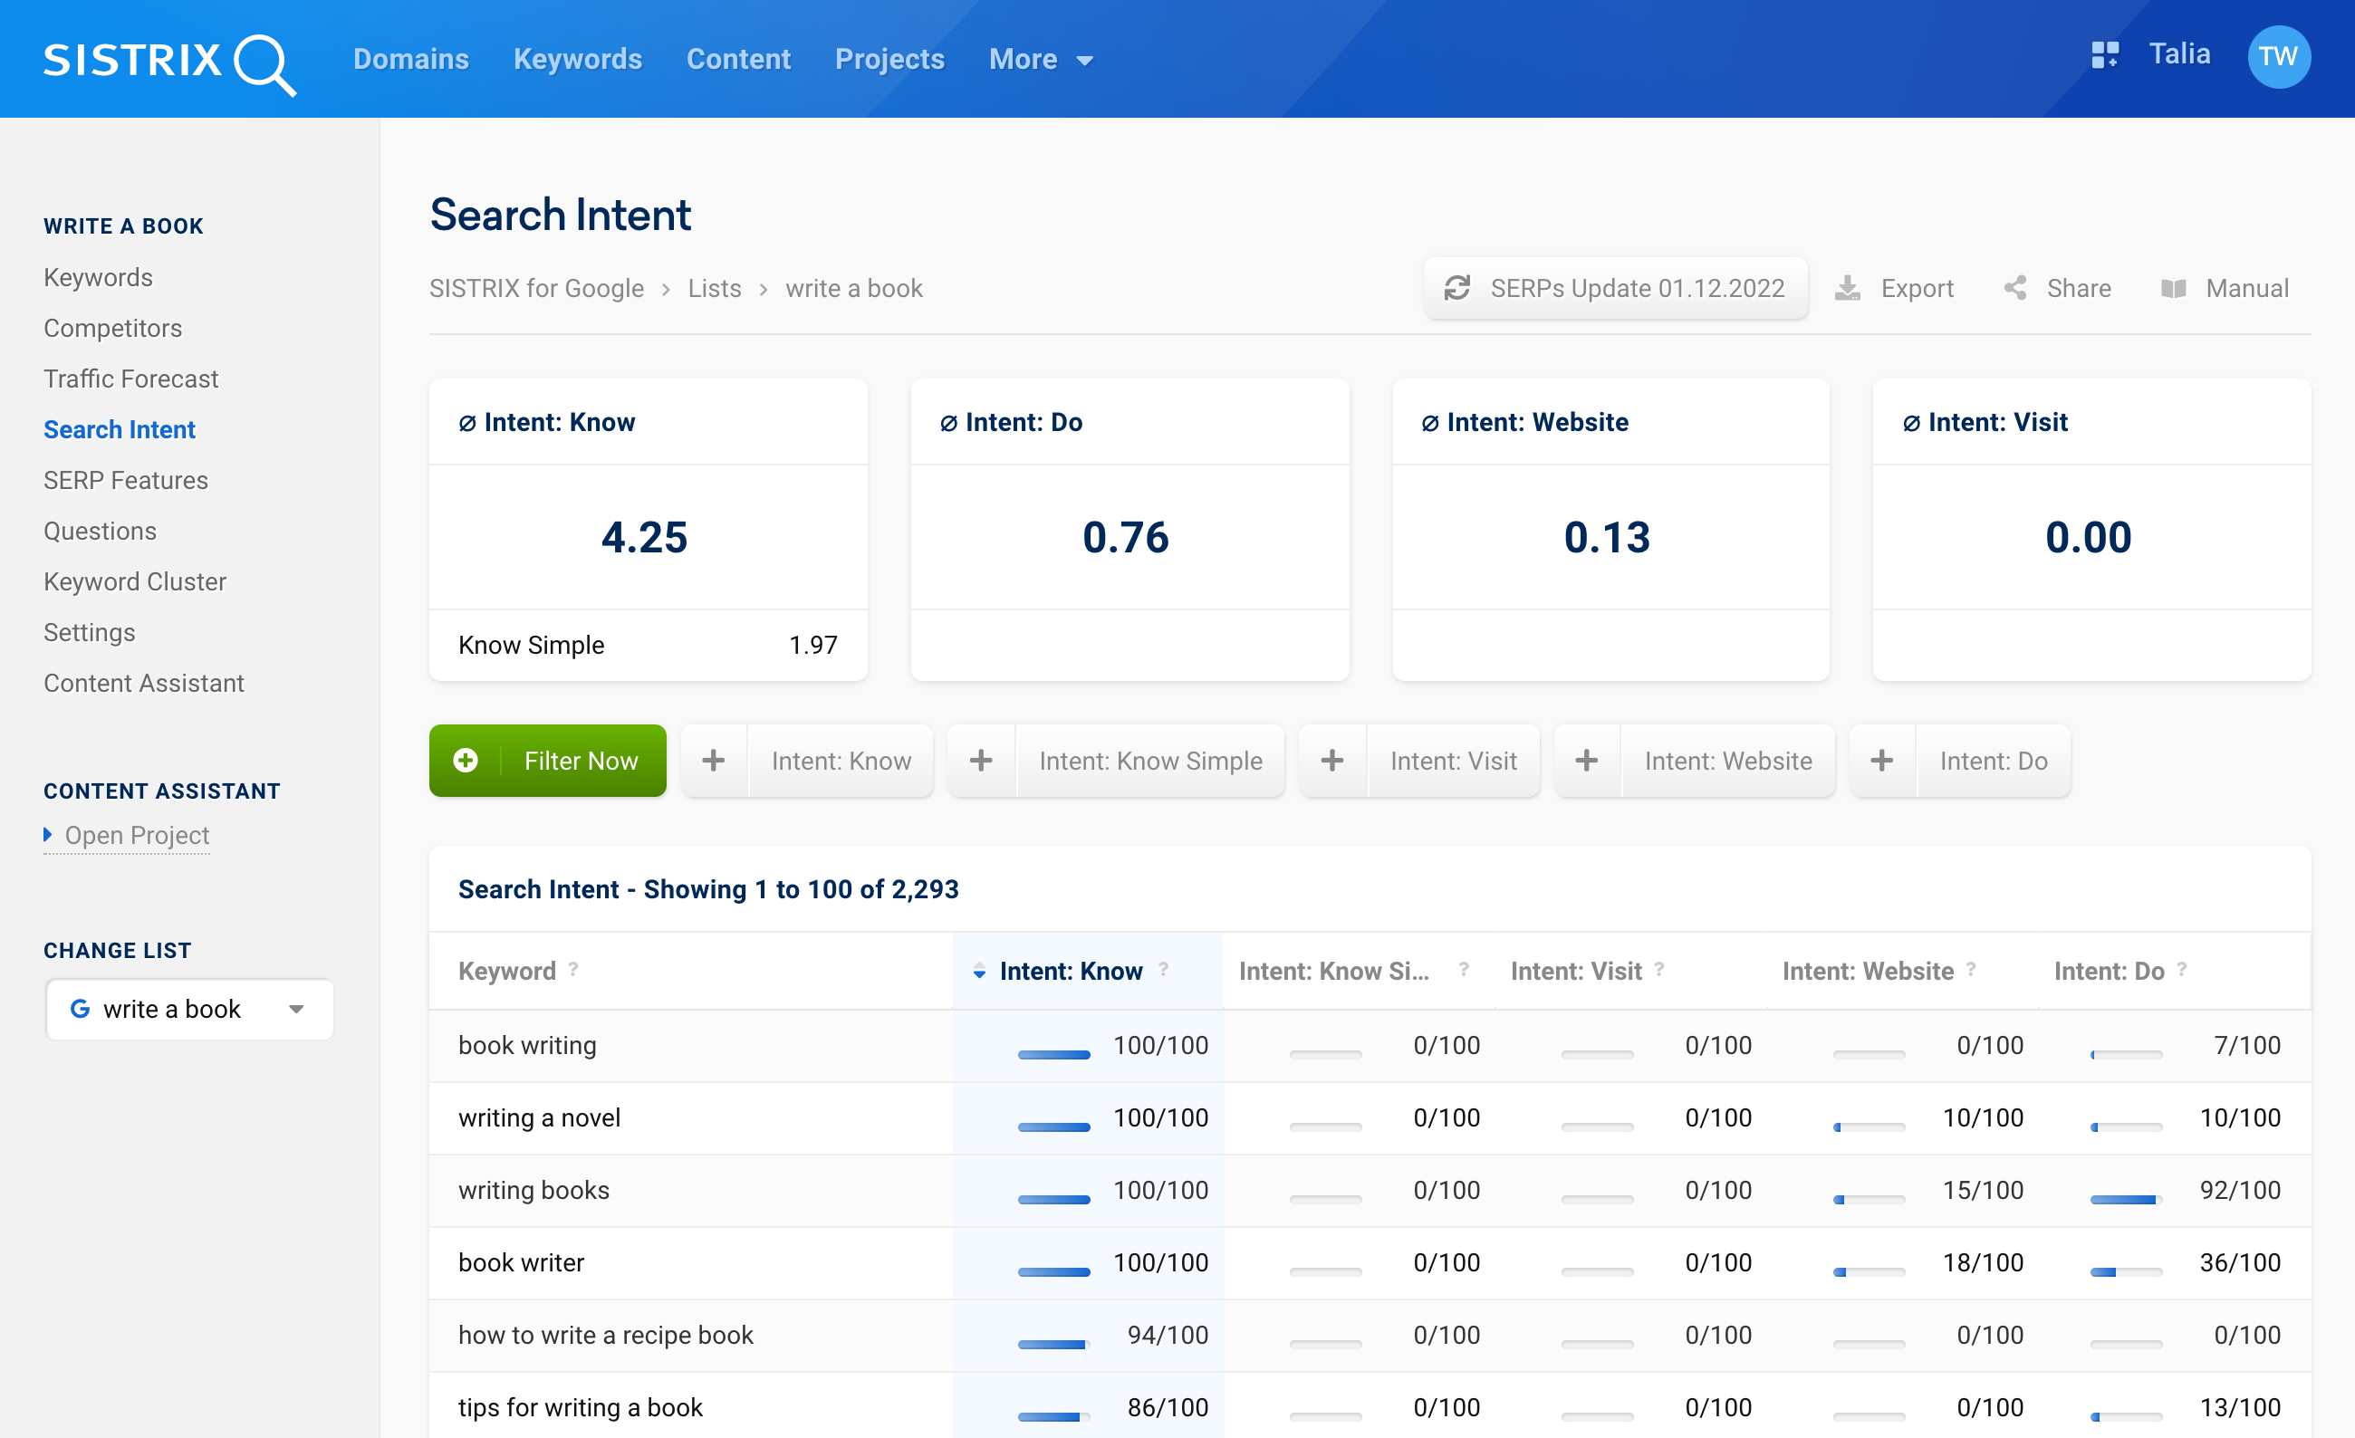Open the Domains menu
Screen dimensions: 2355x1438
pyautogui.click(x=411, y=59)
